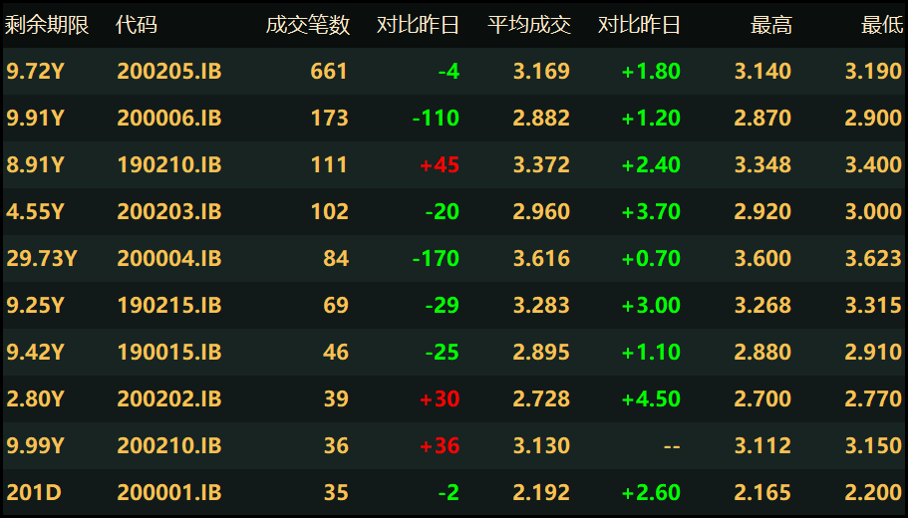Click the 平均成交 column header
This screenshot has width=908, height=518.
tap(529, 26)
